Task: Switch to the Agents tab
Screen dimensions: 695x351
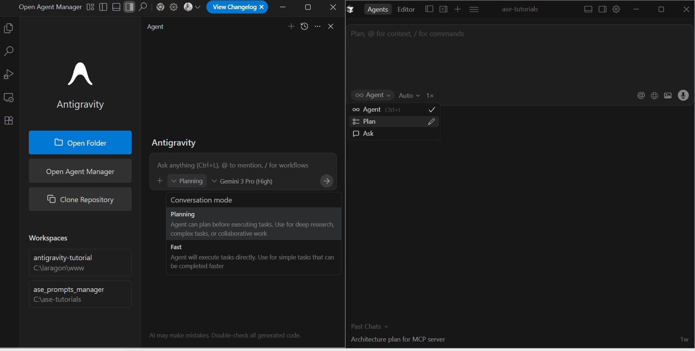Action: pyautogui.click(x=378, y=9)
